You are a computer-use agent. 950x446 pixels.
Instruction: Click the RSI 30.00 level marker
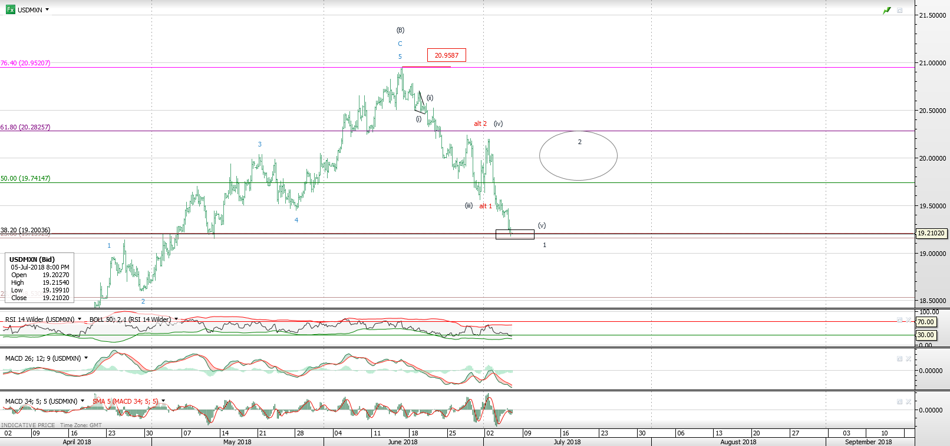click(x=925, y=335)
